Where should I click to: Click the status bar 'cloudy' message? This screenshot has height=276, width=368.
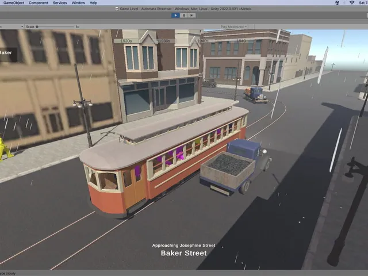8,274
